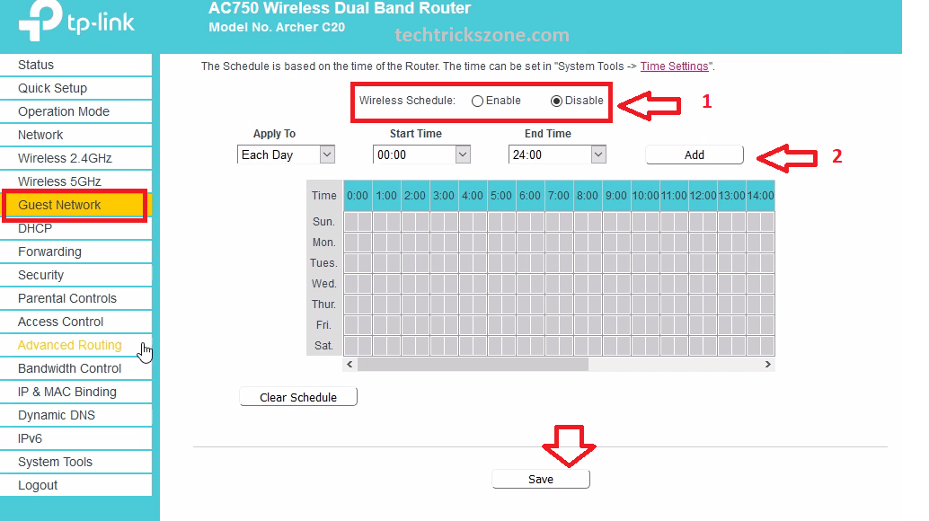This screenshot has height=521, width=929.
Task: Click the schedule scrollbar left arrow
Action: 350,365
